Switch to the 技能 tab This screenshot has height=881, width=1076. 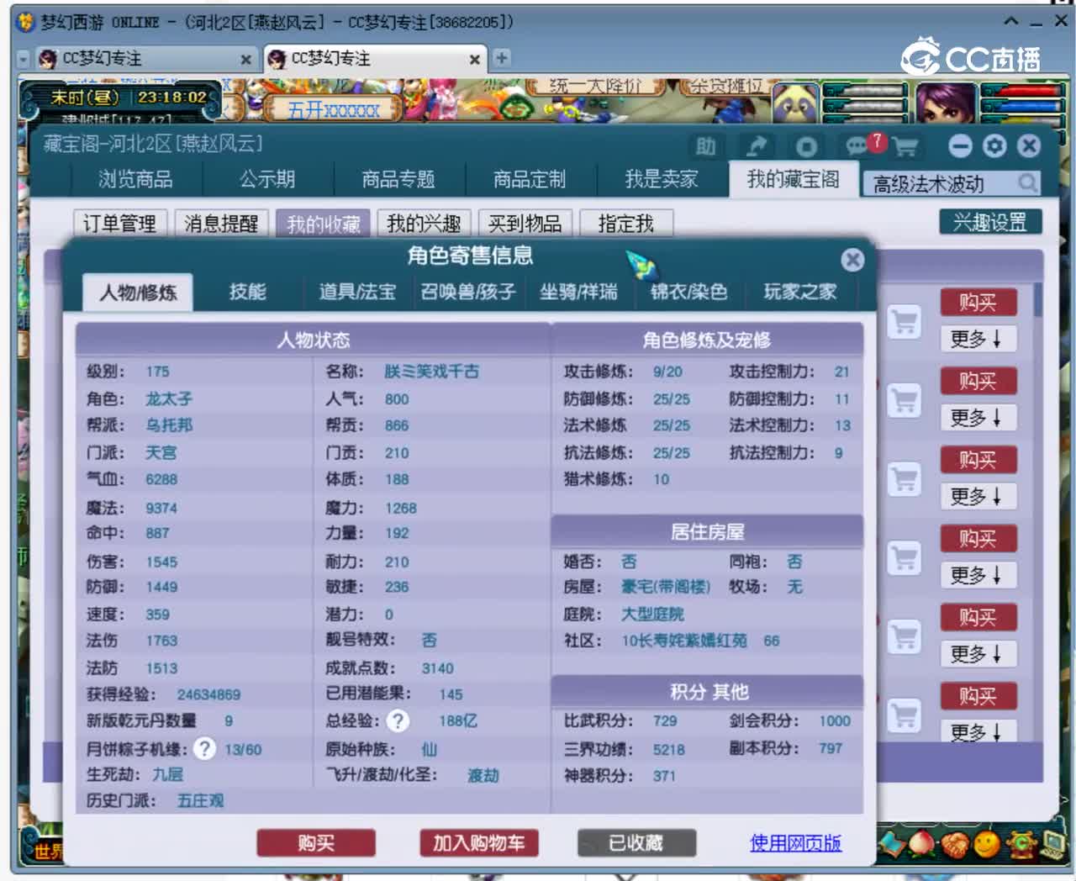pos(248,292)
